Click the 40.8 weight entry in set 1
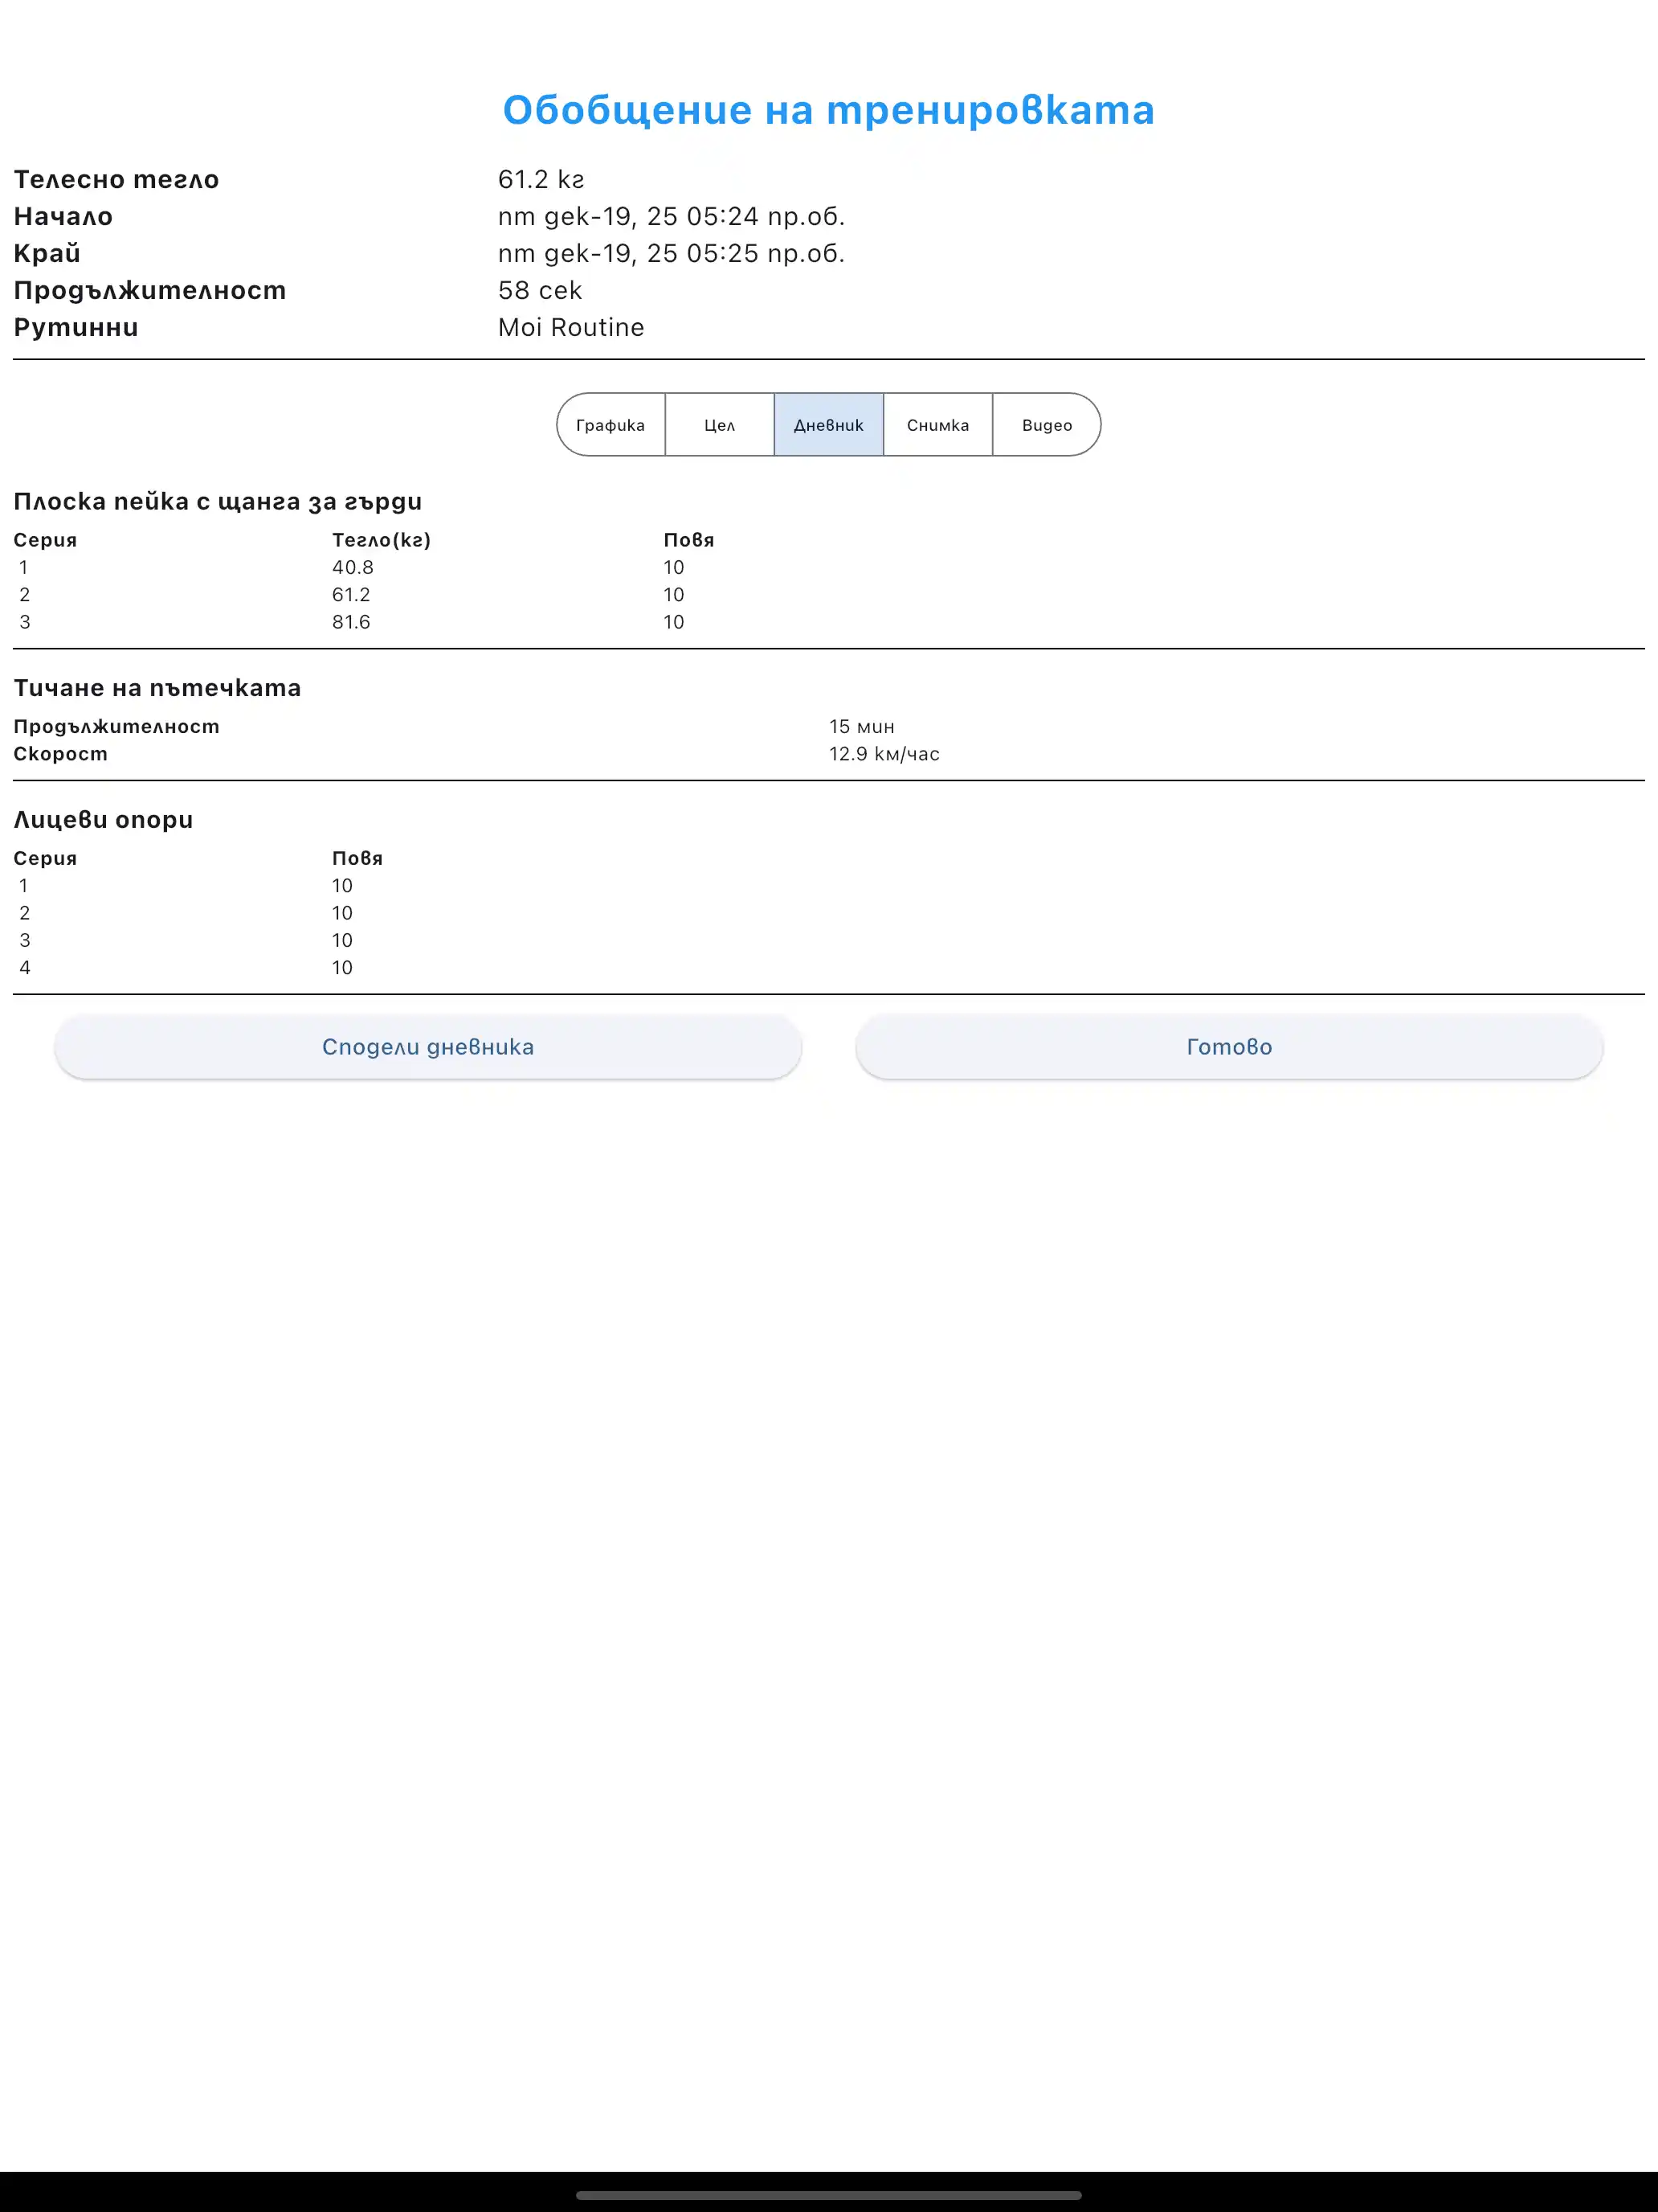 tap(353, 567)
